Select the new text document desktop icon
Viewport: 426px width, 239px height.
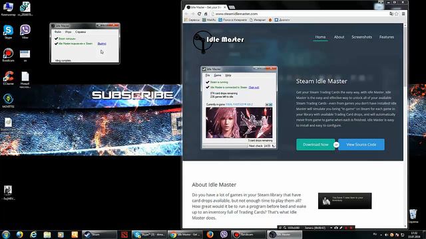click(x=25, y=80)
